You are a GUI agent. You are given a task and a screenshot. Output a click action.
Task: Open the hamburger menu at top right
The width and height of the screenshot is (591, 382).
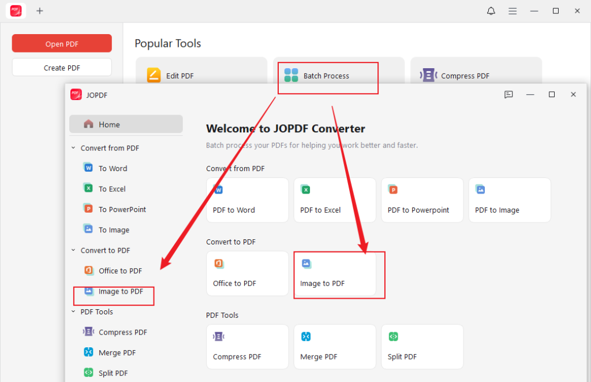pos(513,10)
